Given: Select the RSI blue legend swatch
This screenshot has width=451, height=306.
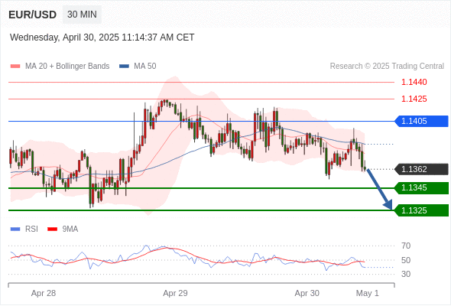Looking at the screenshot, I should [x=15, y=229].
